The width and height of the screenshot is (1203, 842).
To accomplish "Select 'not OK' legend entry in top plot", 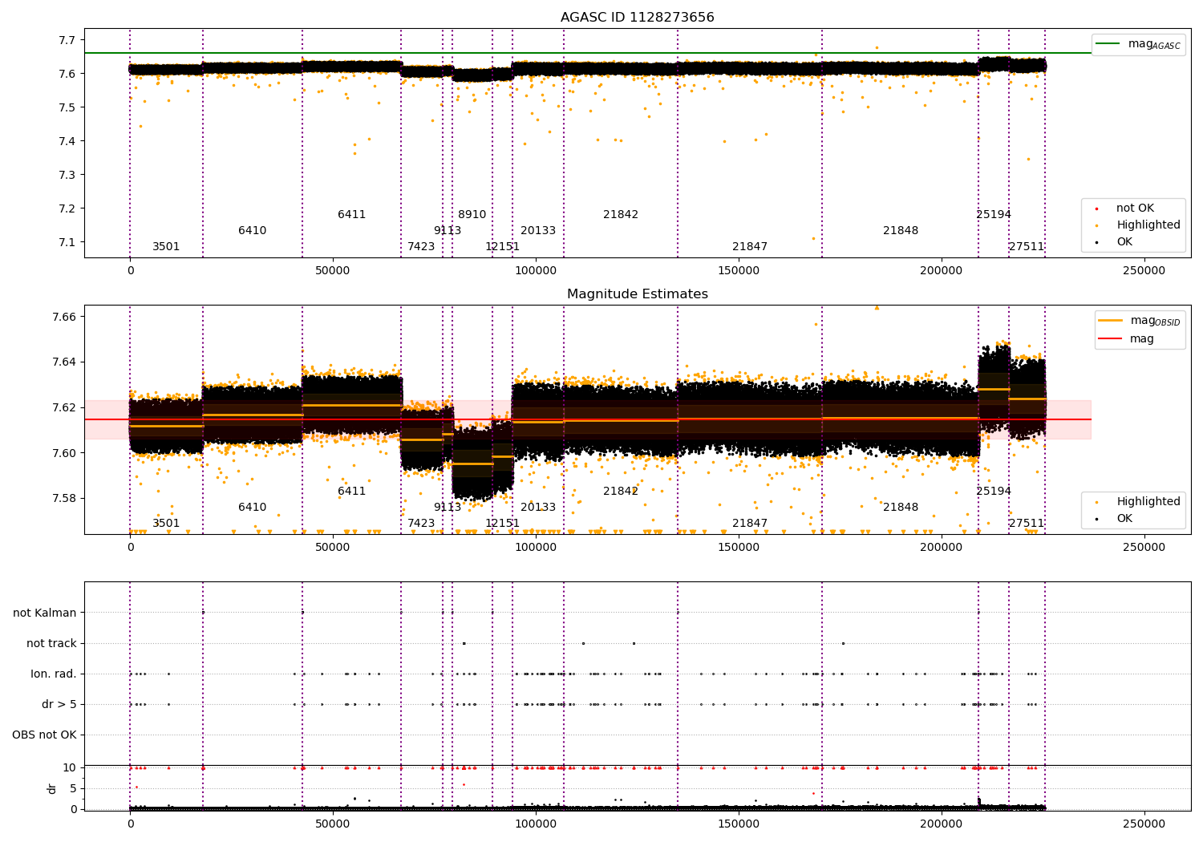I will pyautogui.click(x=1135, y=208).
